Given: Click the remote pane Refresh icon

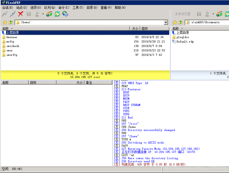Looking at the screenshot, I should (57, 14).
